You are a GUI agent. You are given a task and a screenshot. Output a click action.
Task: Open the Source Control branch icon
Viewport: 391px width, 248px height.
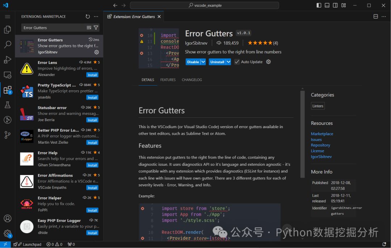click(x=8, y=135)
